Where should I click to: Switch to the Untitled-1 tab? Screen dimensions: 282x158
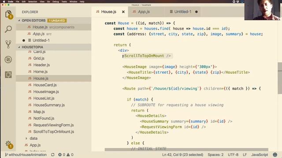[x=182, y=12]
